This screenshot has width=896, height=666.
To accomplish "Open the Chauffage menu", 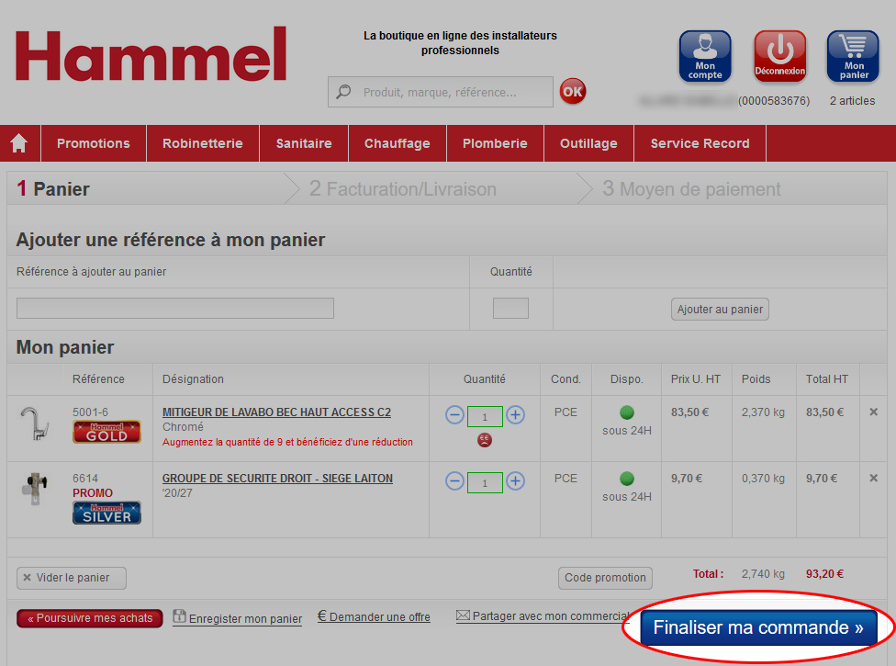I will point(398,143).
